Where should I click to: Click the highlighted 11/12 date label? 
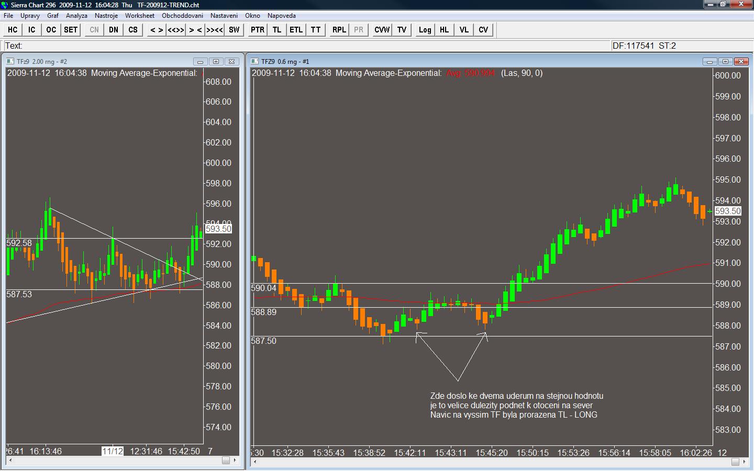113,451
